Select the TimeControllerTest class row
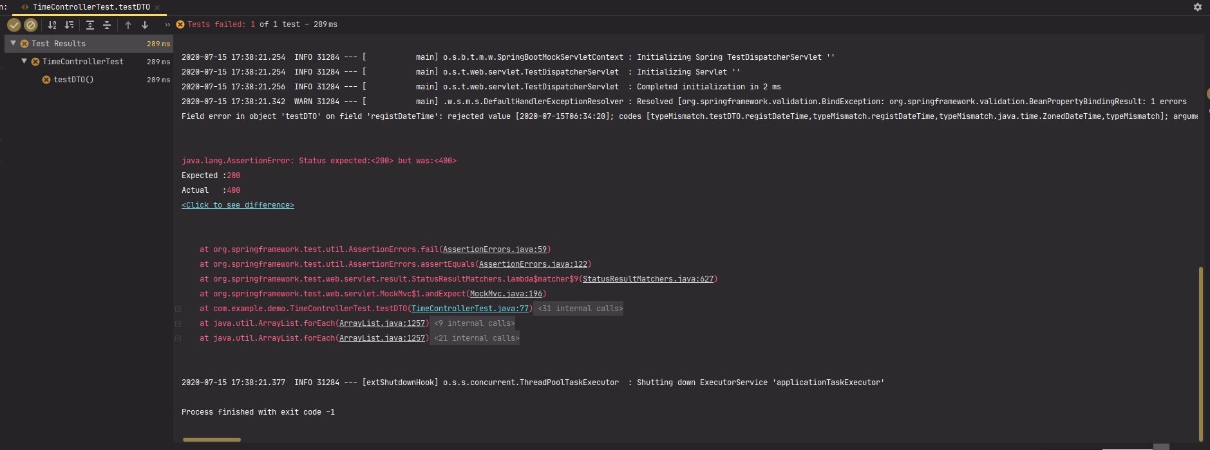The width and height of the screenshot is (1210, 450). click(89, 62)
